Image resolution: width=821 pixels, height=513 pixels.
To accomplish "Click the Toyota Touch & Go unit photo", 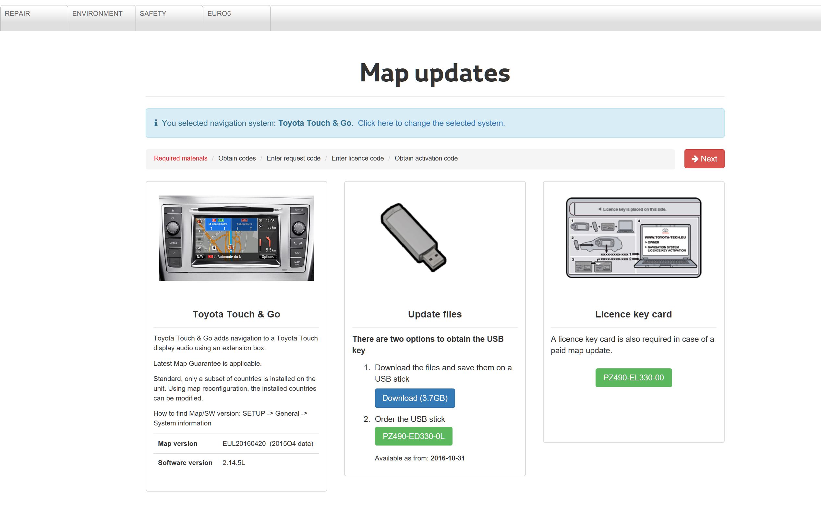I will (236, 238).
